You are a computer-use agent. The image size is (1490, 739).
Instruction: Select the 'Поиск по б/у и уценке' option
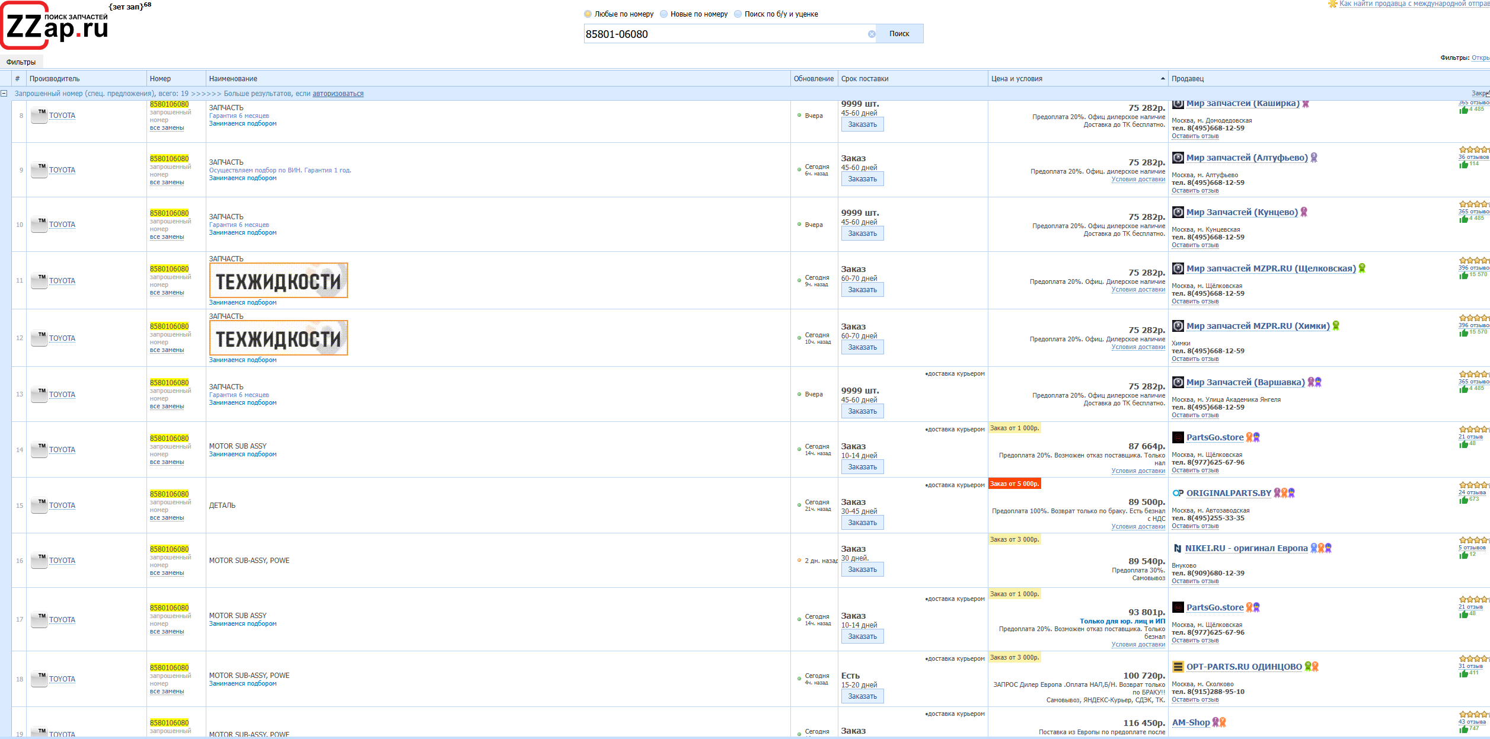point(738,14)
